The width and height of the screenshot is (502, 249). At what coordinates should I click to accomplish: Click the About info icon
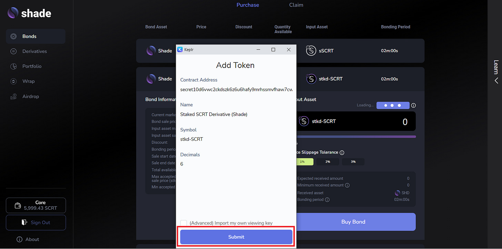coord(19,239)
